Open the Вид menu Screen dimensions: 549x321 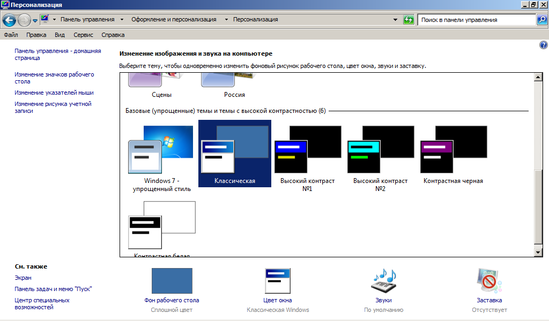60,35
